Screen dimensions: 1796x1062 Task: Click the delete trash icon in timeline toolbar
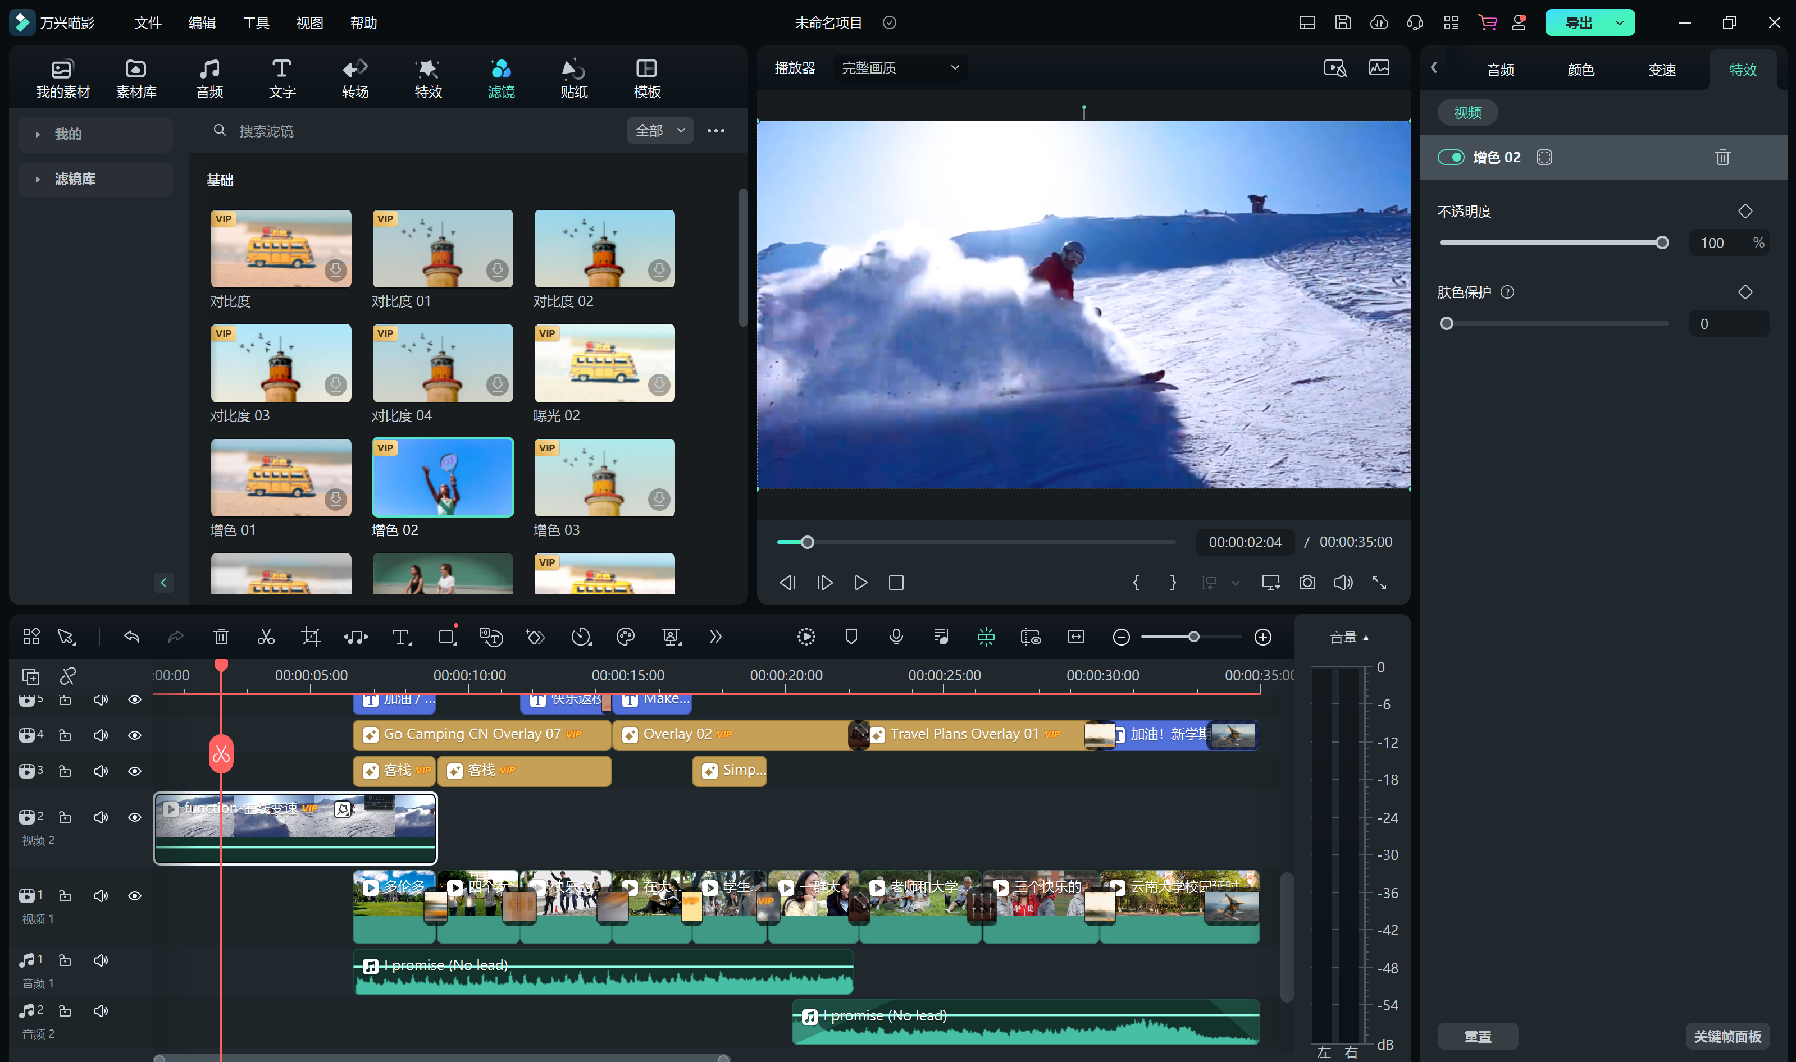click(x=221, y=636)
